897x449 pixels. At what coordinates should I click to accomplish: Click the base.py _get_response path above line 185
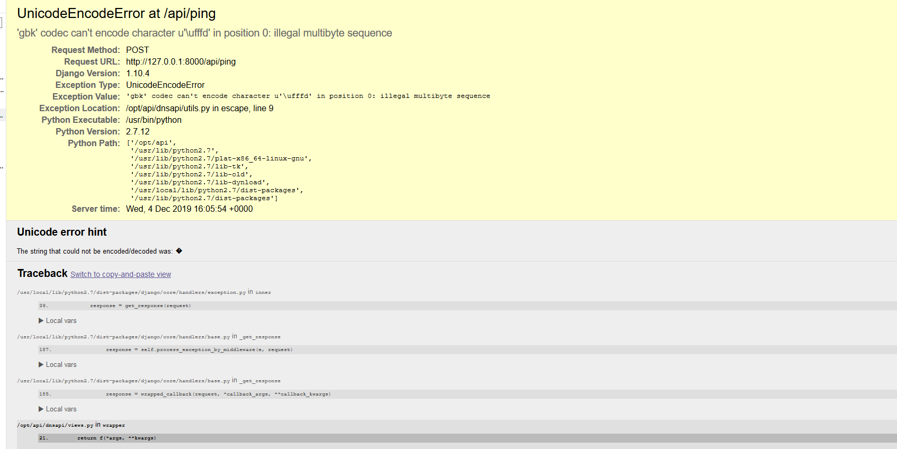pos(149,380)
